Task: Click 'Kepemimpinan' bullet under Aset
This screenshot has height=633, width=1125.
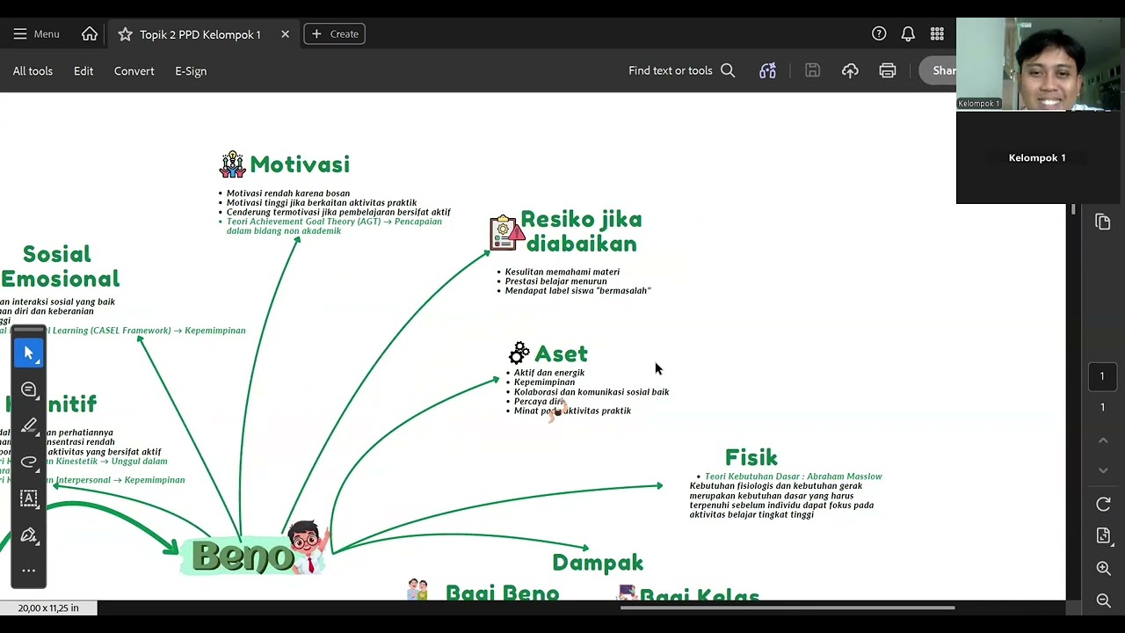Action: (x=544, y=382)
